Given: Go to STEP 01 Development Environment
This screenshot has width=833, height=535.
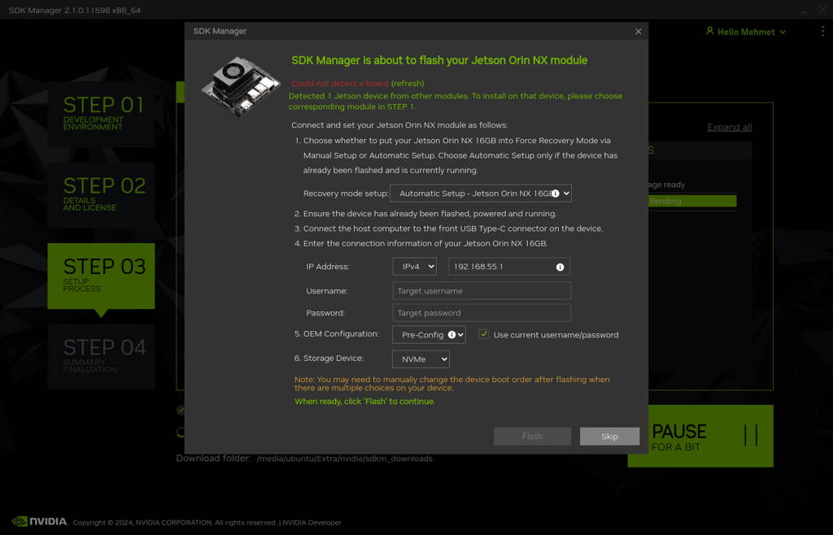Looking at the screenshot, I should point(102,114).
